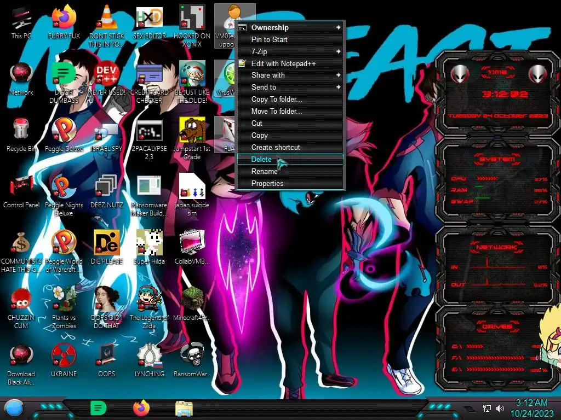Select the Peggle World of Warcraft icon
The height and width of the screenshot is (420, 561).
click(x=64, y=252)
